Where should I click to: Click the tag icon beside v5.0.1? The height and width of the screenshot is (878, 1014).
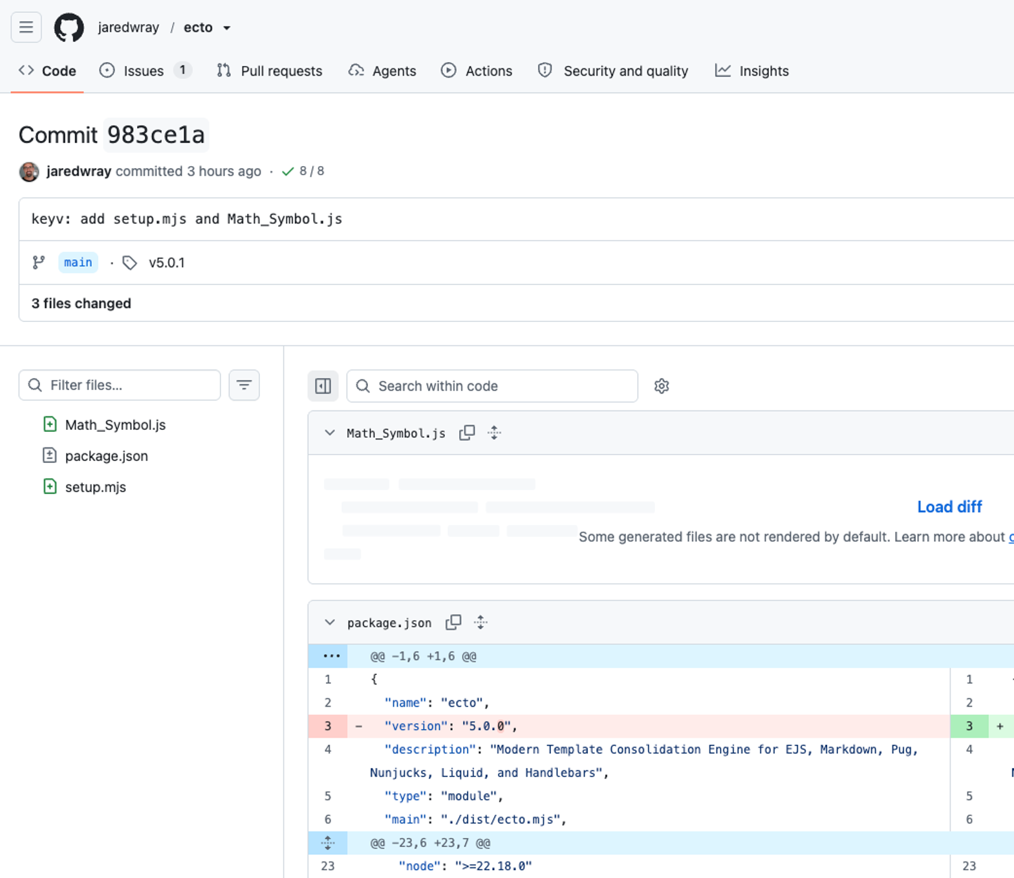130,262
